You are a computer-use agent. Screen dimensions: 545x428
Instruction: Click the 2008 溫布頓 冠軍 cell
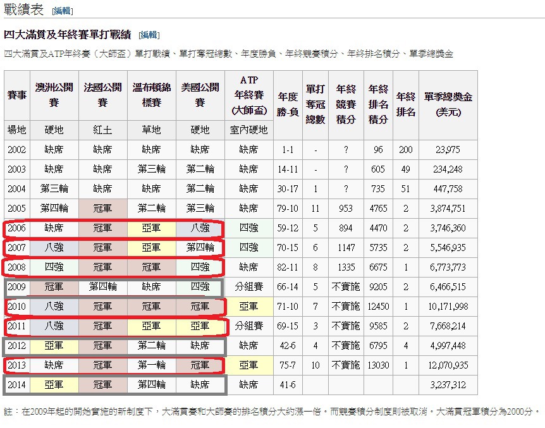click(x=152, y=267)
